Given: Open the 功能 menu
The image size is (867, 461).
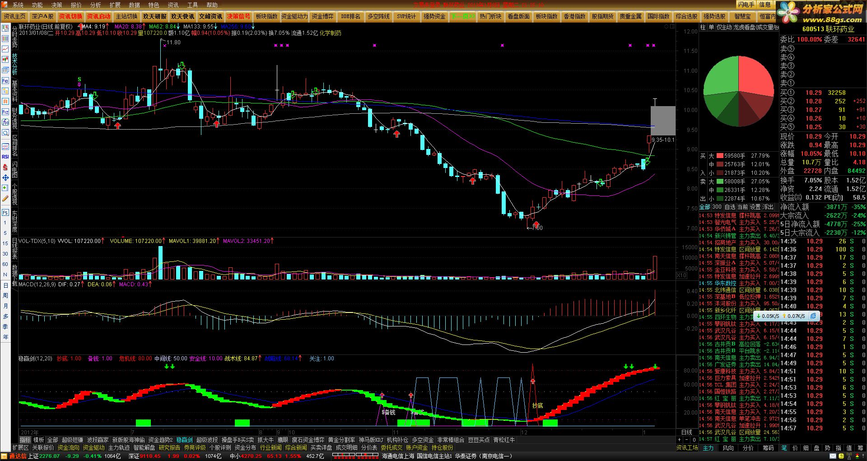Looking at the screenshot, I should coord(37,5).
